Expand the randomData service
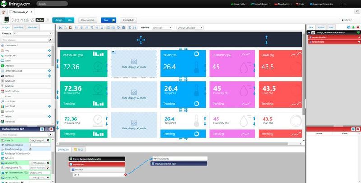 [310, 42]
